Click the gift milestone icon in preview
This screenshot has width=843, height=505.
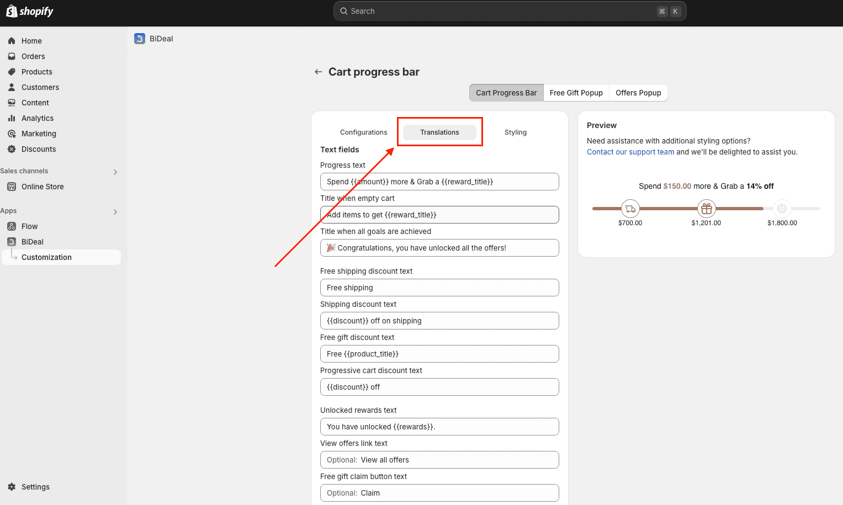point(706,209)
